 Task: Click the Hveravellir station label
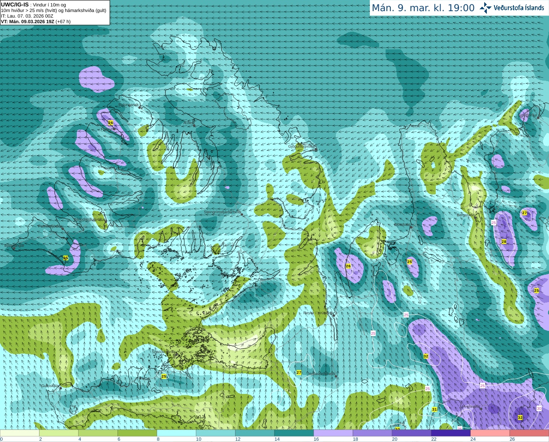coord(471,406)
